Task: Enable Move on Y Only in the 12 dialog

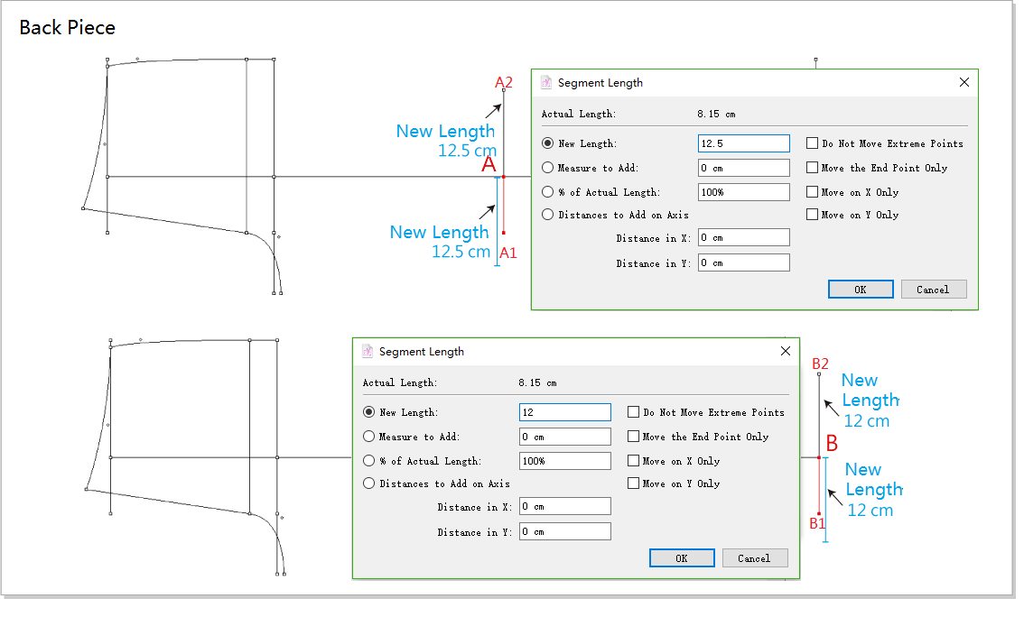Action: 634,483
